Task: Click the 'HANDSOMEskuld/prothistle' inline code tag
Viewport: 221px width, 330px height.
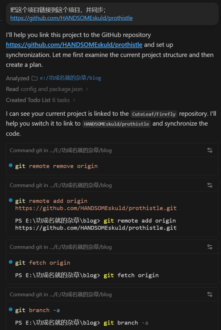Action: (x=116, y=124)
